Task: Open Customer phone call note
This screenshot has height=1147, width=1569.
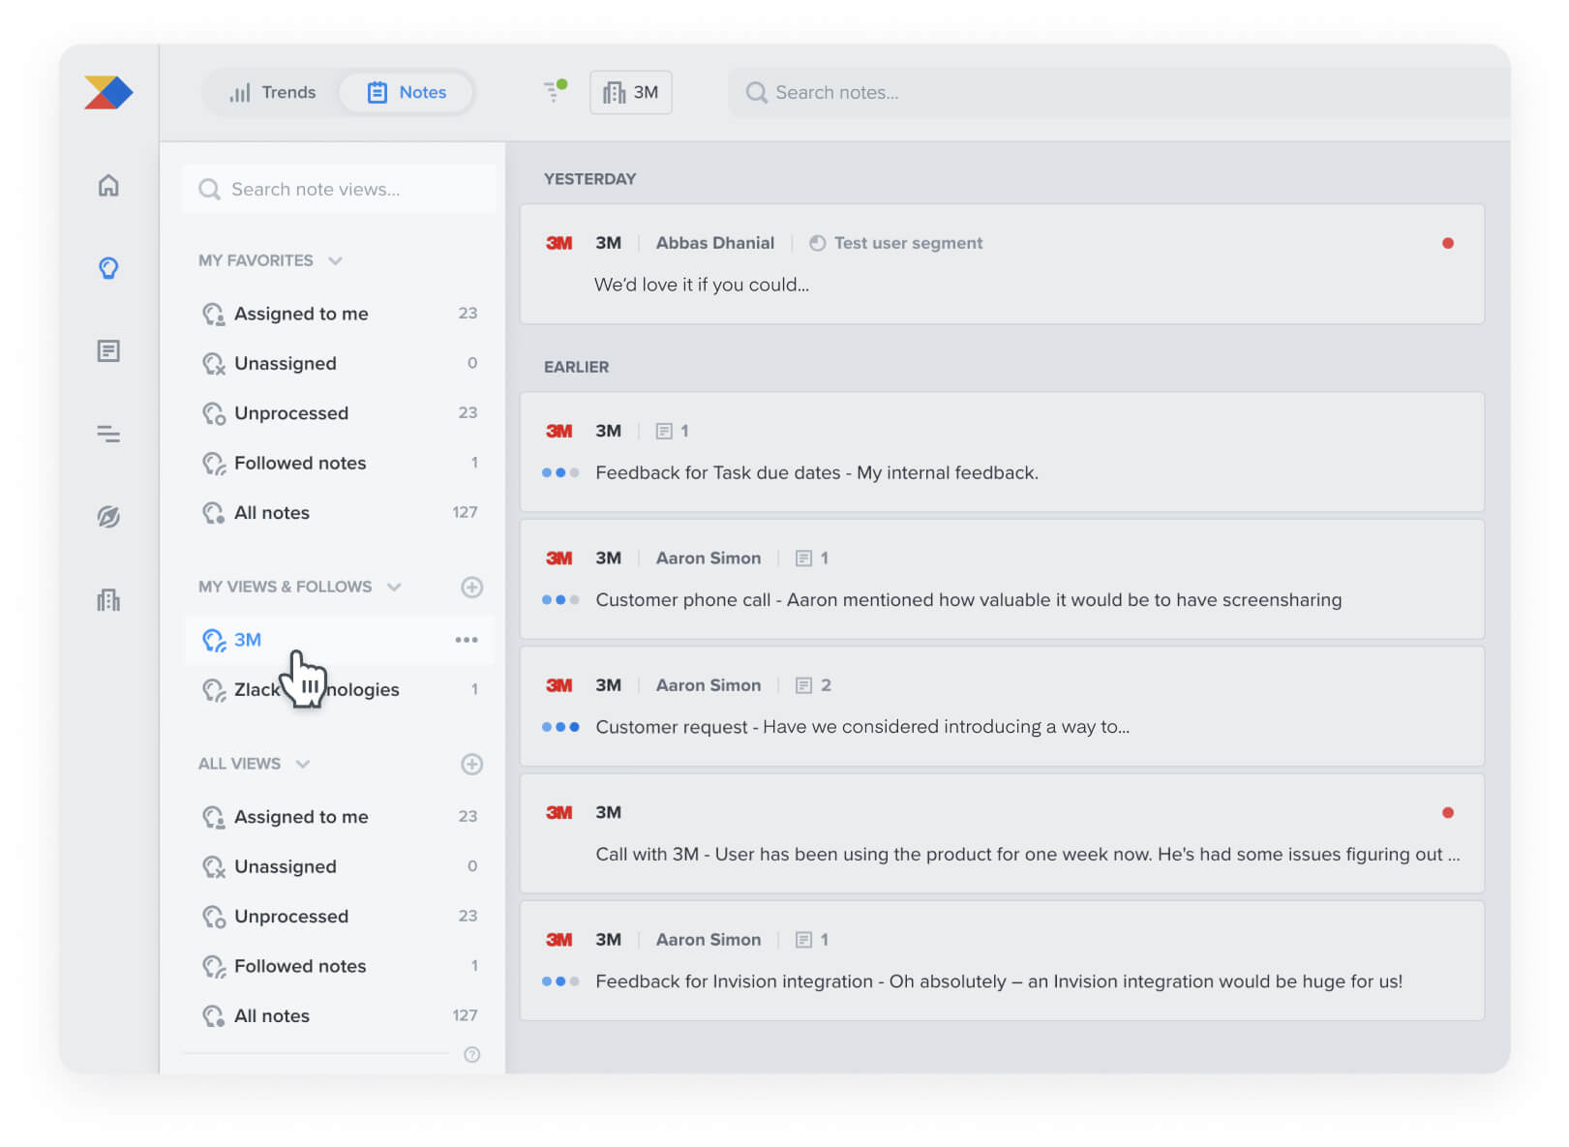Action: tap(1002, 579)
